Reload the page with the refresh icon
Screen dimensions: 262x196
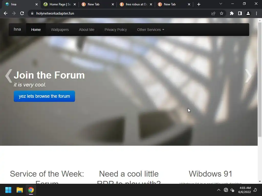(22, 13)
